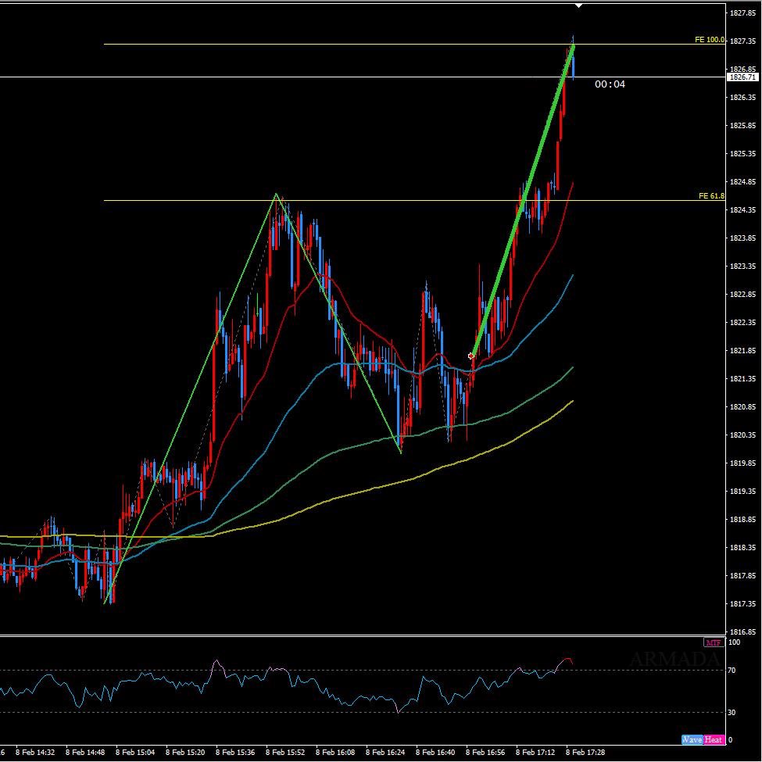Click the 8 Feb 16:24 time label
762x762 pixels.
pos(385,753)
